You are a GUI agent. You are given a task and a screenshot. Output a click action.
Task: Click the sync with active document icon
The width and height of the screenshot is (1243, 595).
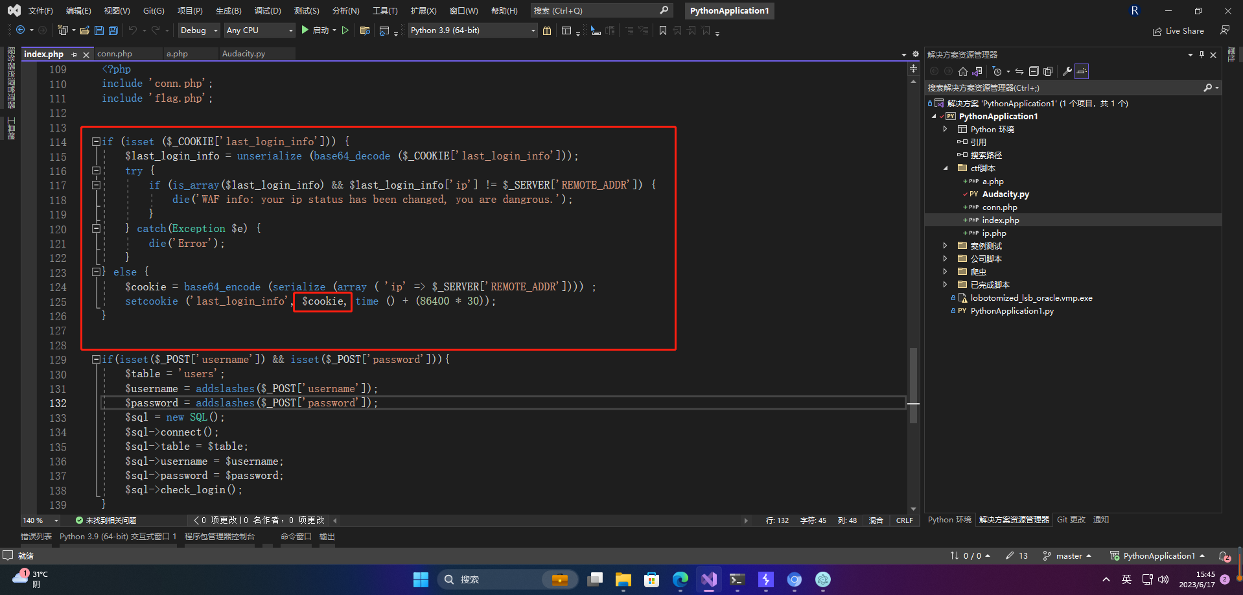point(1019,71)
